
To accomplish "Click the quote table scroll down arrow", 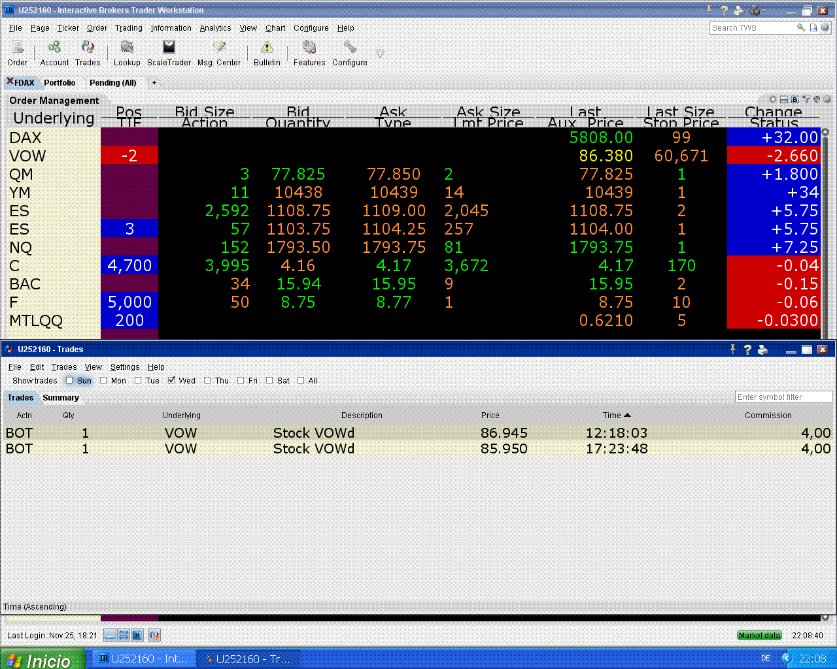I will [825, 617].
